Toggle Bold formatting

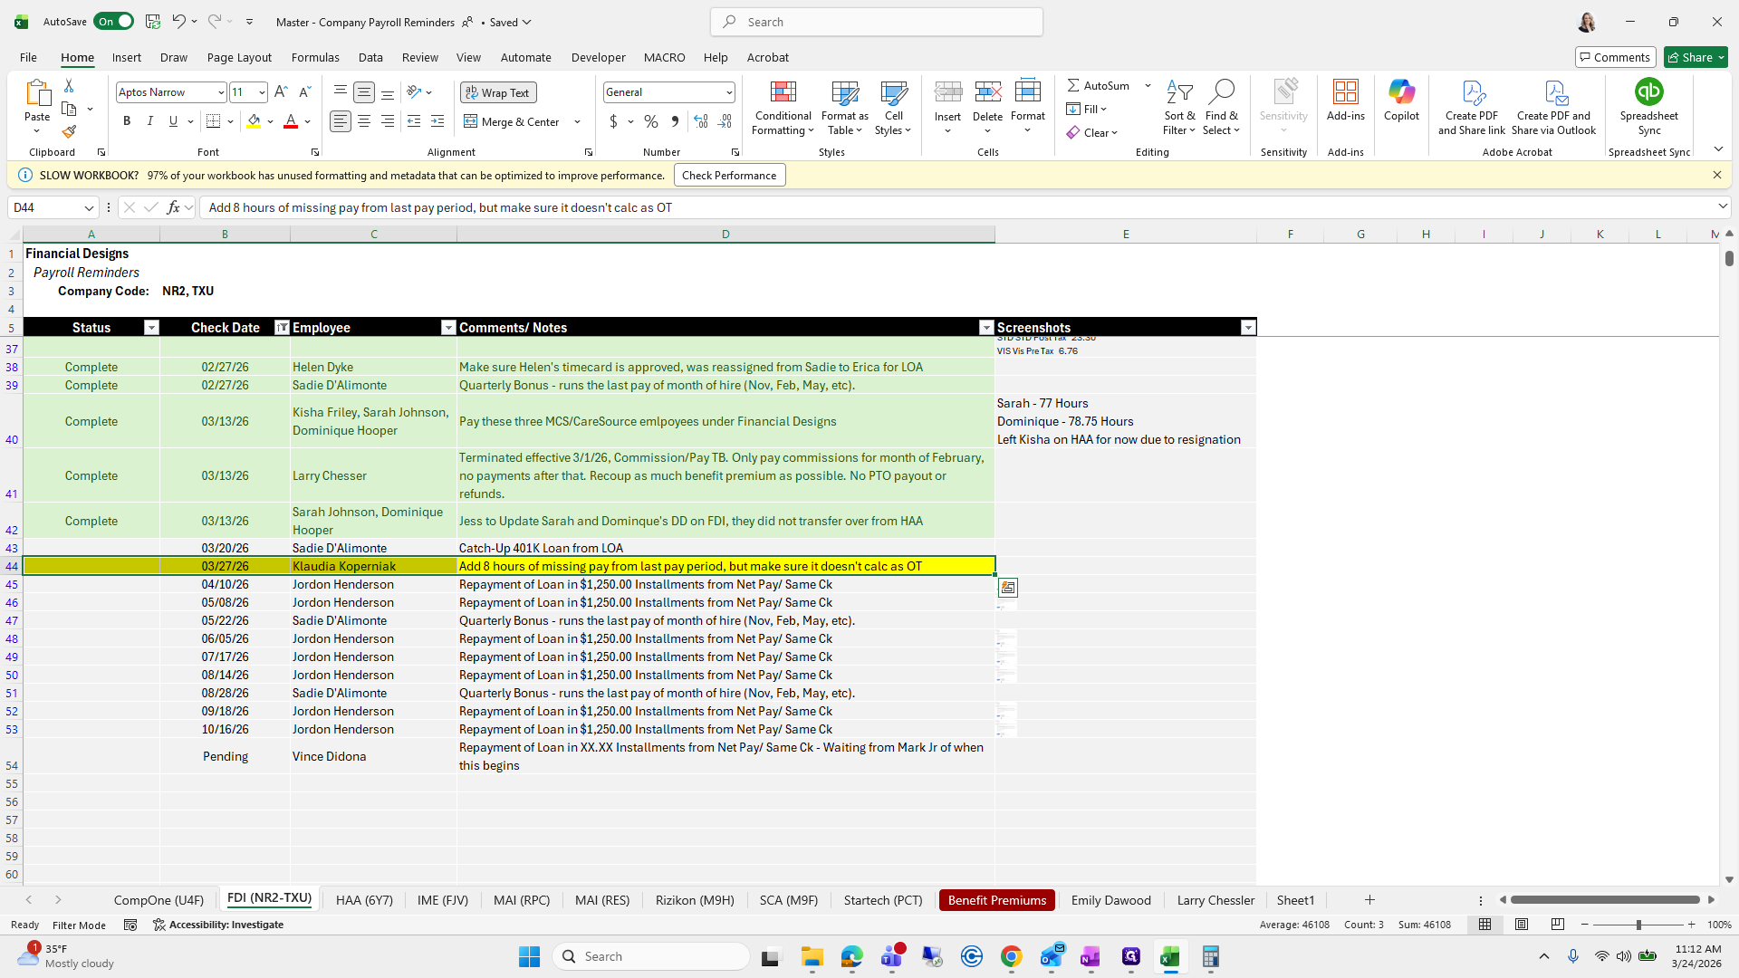[x=127, y=121]
